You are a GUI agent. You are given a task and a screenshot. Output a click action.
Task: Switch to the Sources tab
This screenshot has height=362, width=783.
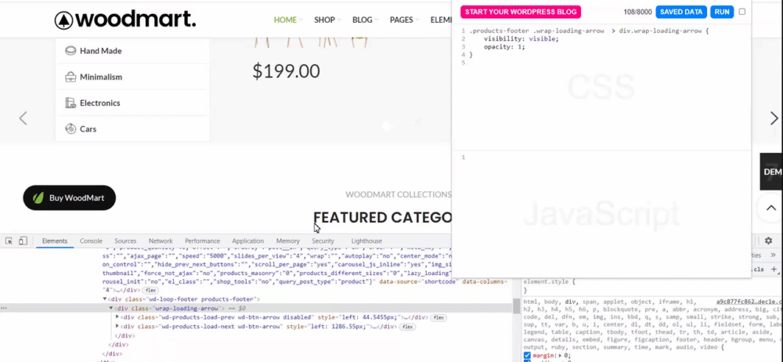click(x=125, y=241)
